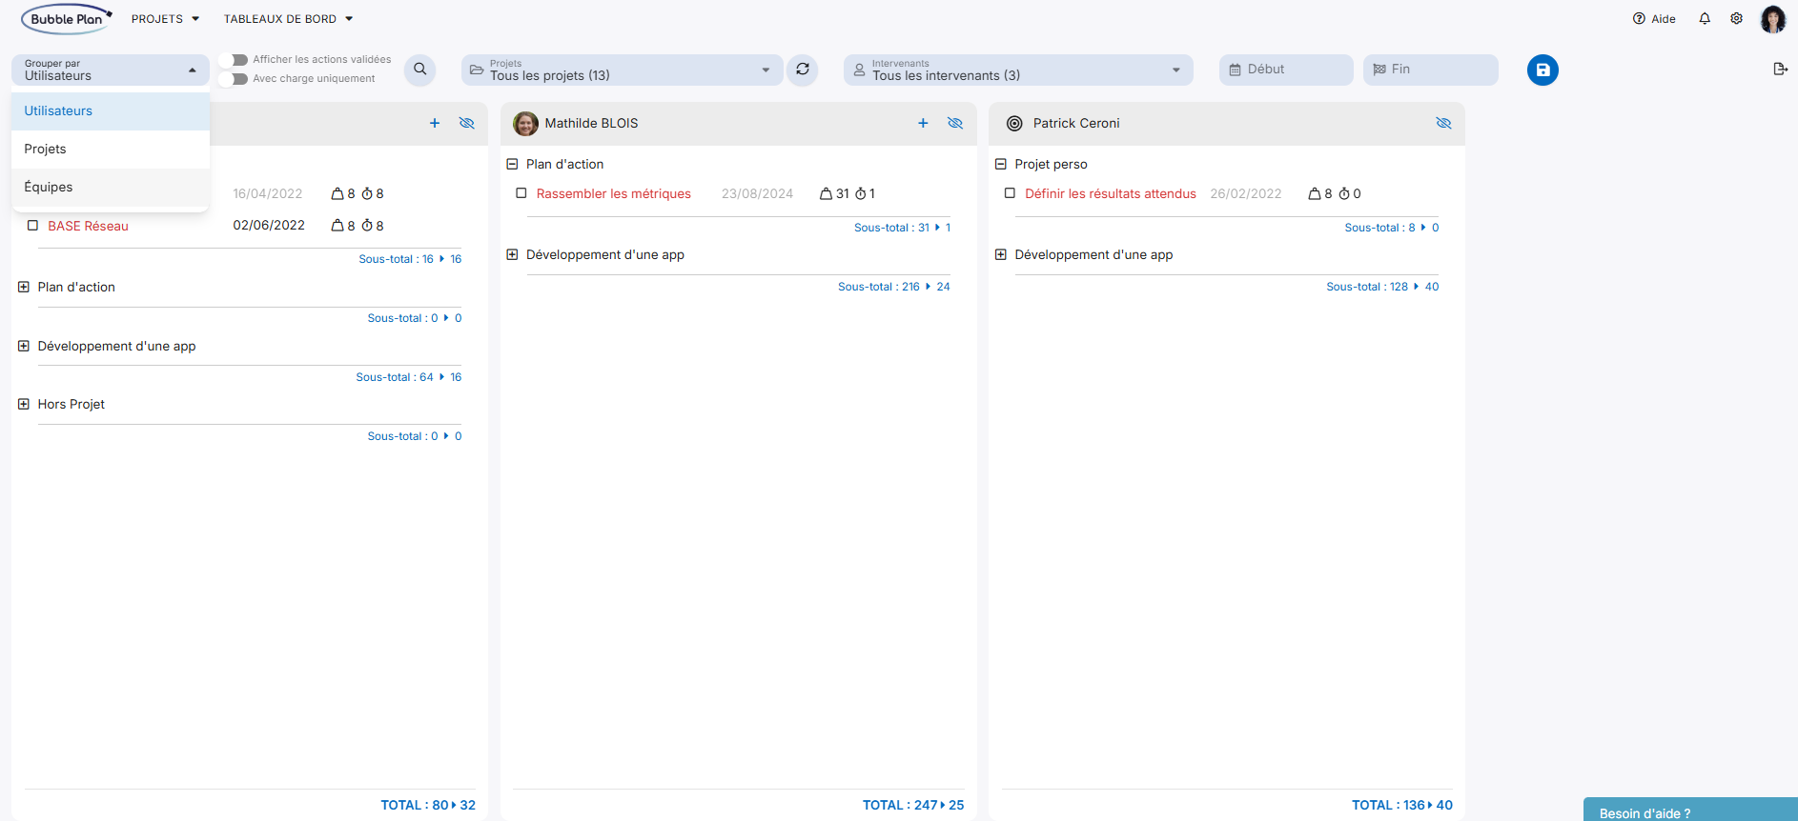Hide the first user column with the eye icon
Image resolution: width=1798 pixels, height=821 pixels.
click(467, 123)
